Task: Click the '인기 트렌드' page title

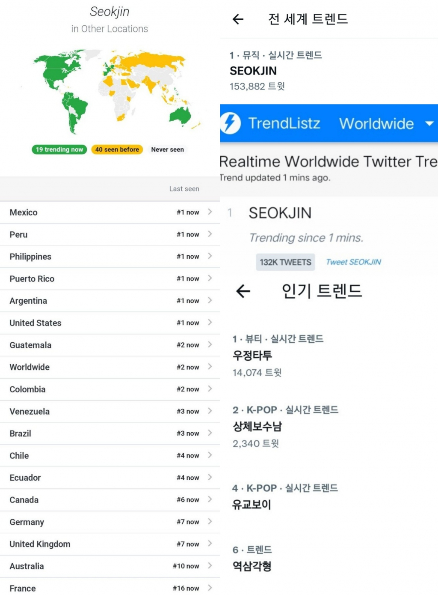Action: (322, 291)
